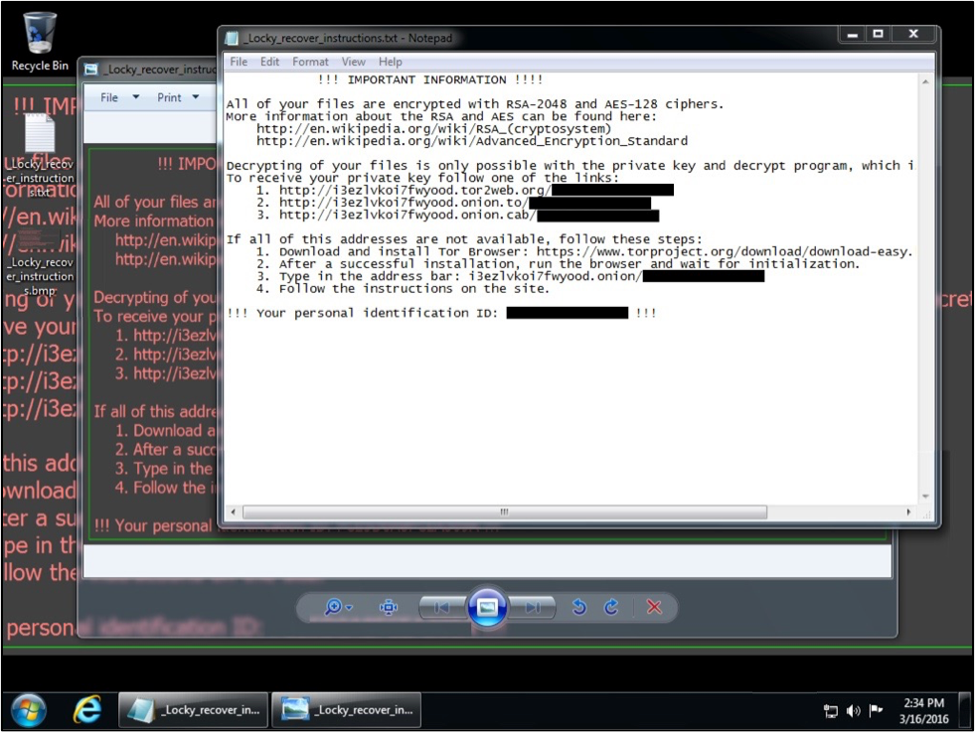Image resolution: width=975 pixels, height=732 pixels.
Task: Click the tor2web.org link line in Notepad
Action: tap(465, 190)
